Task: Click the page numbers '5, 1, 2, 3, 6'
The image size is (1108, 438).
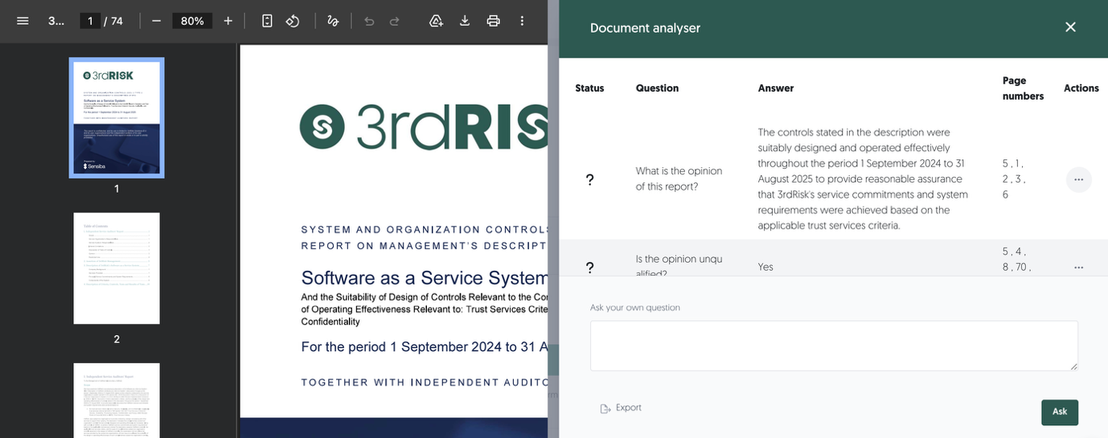Action: 1014,178
